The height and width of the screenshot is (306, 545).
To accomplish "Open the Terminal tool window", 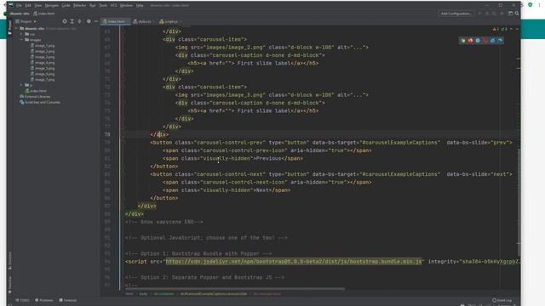I will pyautogui.click(x=68, y=300).
